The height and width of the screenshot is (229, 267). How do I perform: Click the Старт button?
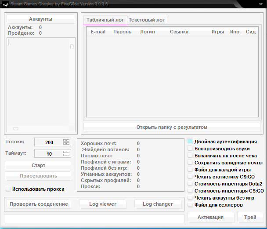[x=38, y=165]
